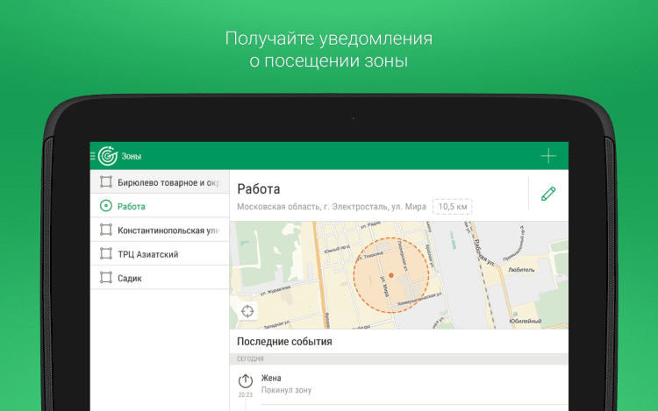
Task: Choose the Садик zone
Action: point(160,277)
